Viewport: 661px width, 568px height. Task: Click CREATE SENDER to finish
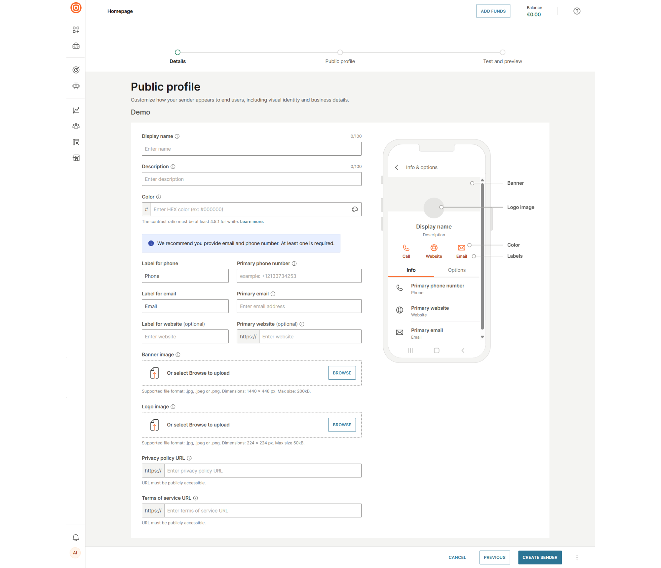(540, 557)
